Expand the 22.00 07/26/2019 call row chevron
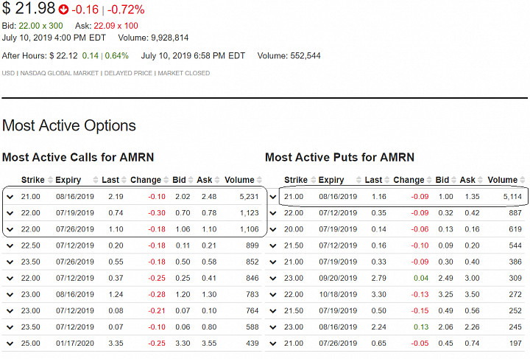 (x=10, y=229)
